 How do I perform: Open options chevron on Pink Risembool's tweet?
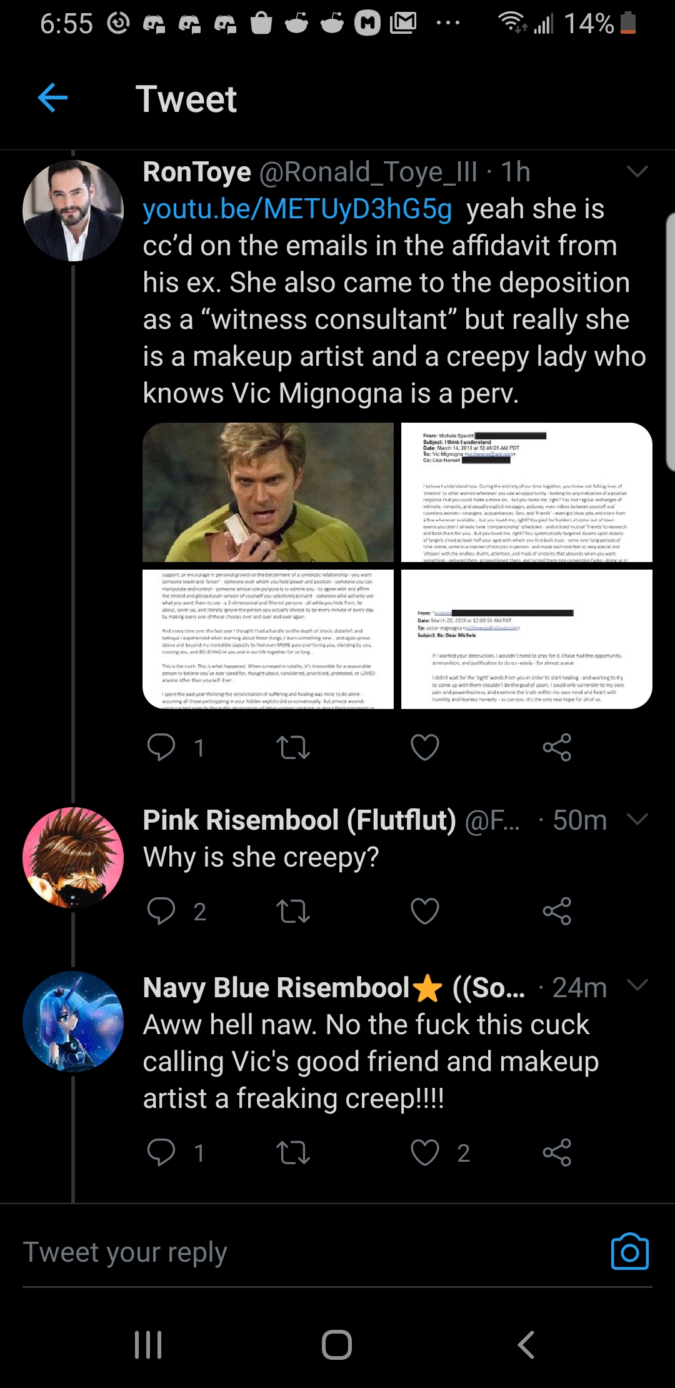tap(637, 819)
